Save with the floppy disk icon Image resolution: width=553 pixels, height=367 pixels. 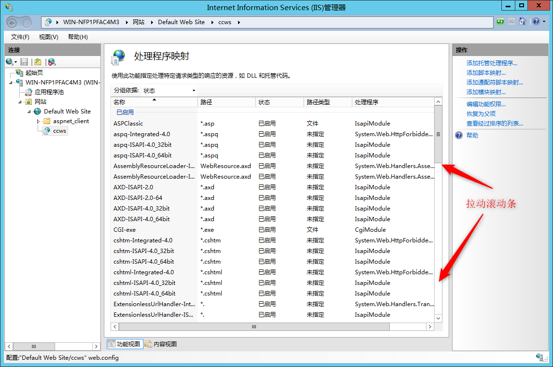coord(24,62)
